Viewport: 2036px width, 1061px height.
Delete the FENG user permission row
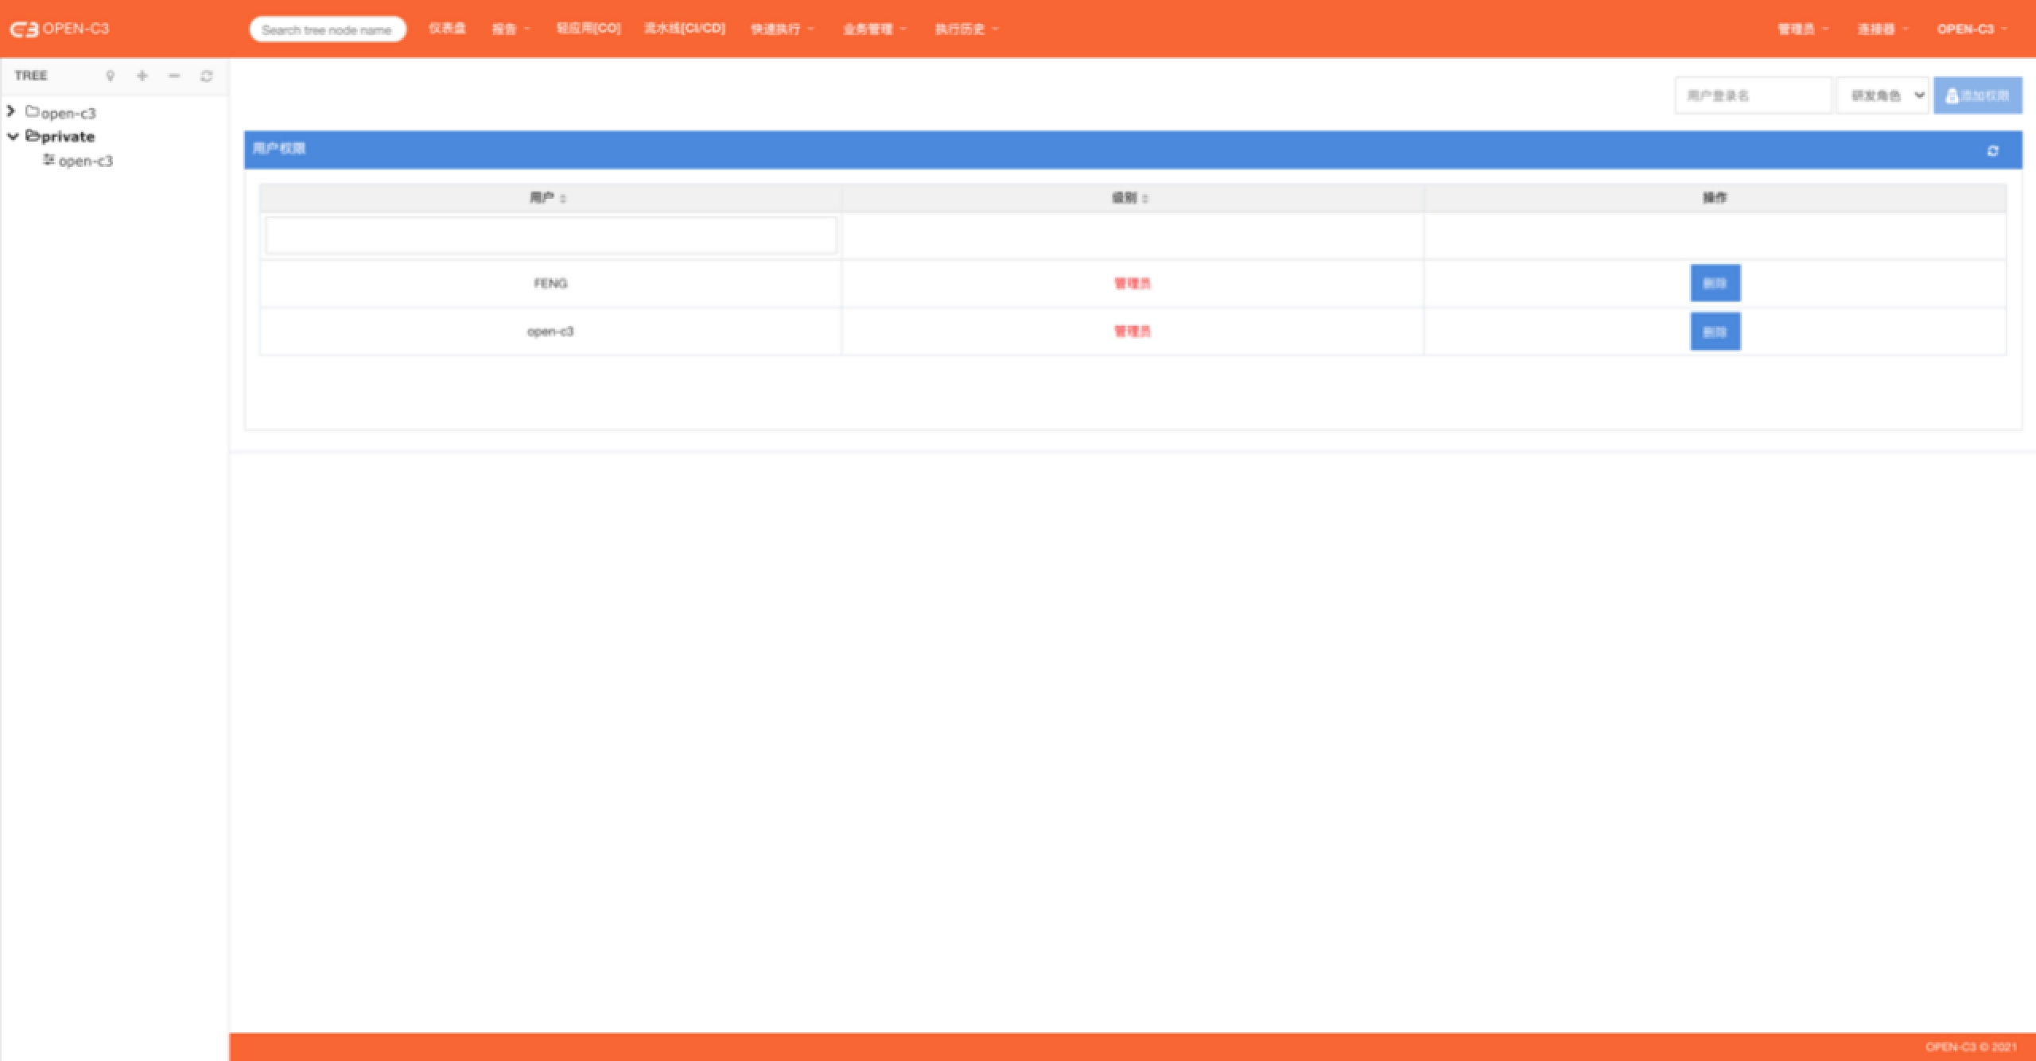[1715, 283]
